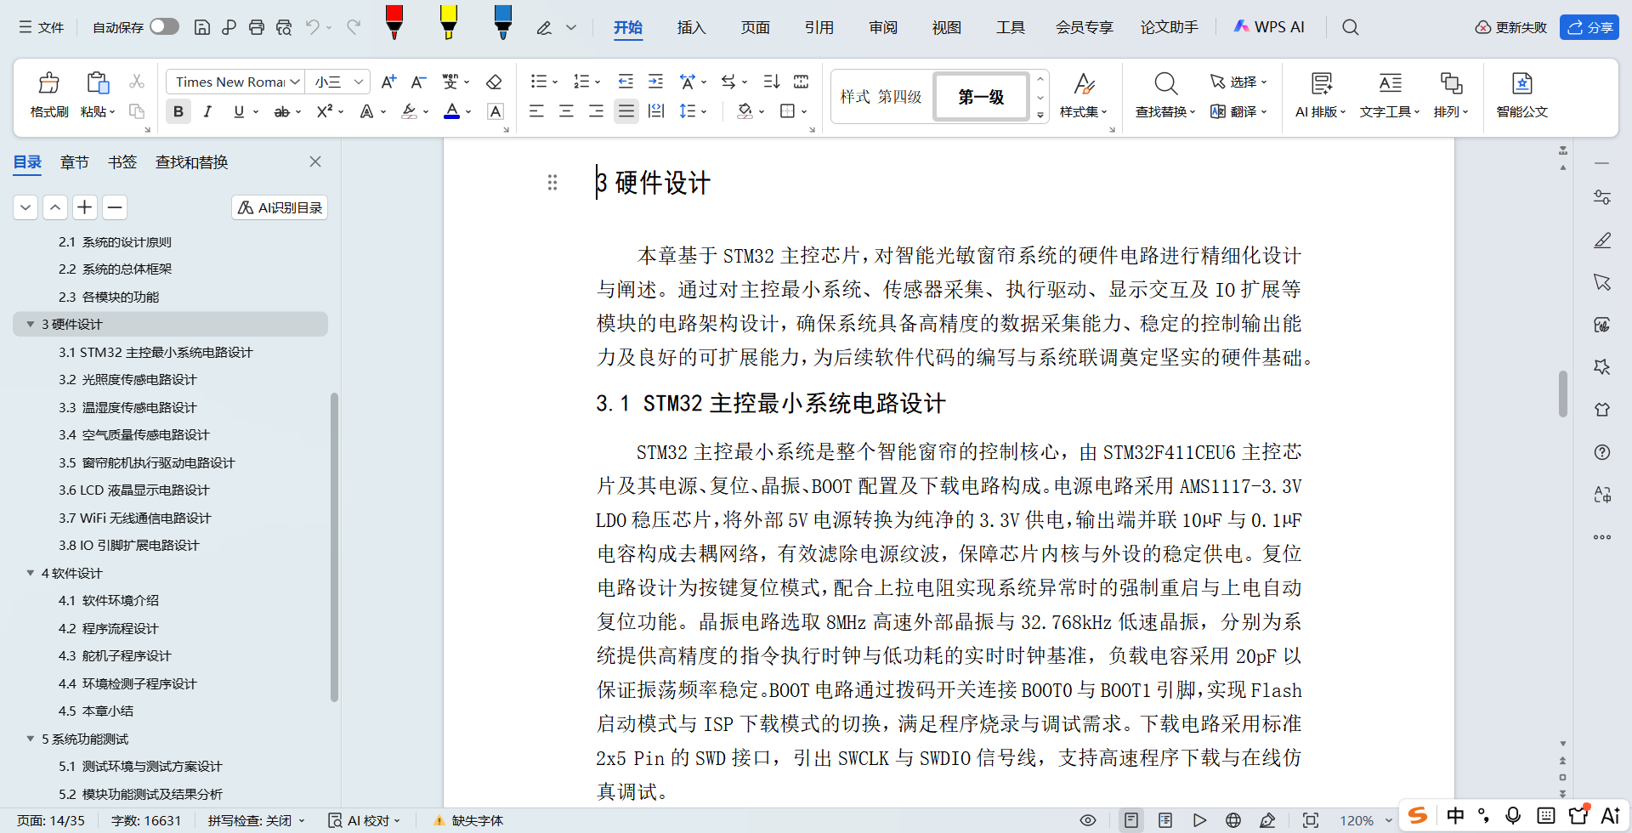Toggle align right paragraph
Image resolution: width=1632 pixels, height=833 pixels.
click(x=596, y=111)
